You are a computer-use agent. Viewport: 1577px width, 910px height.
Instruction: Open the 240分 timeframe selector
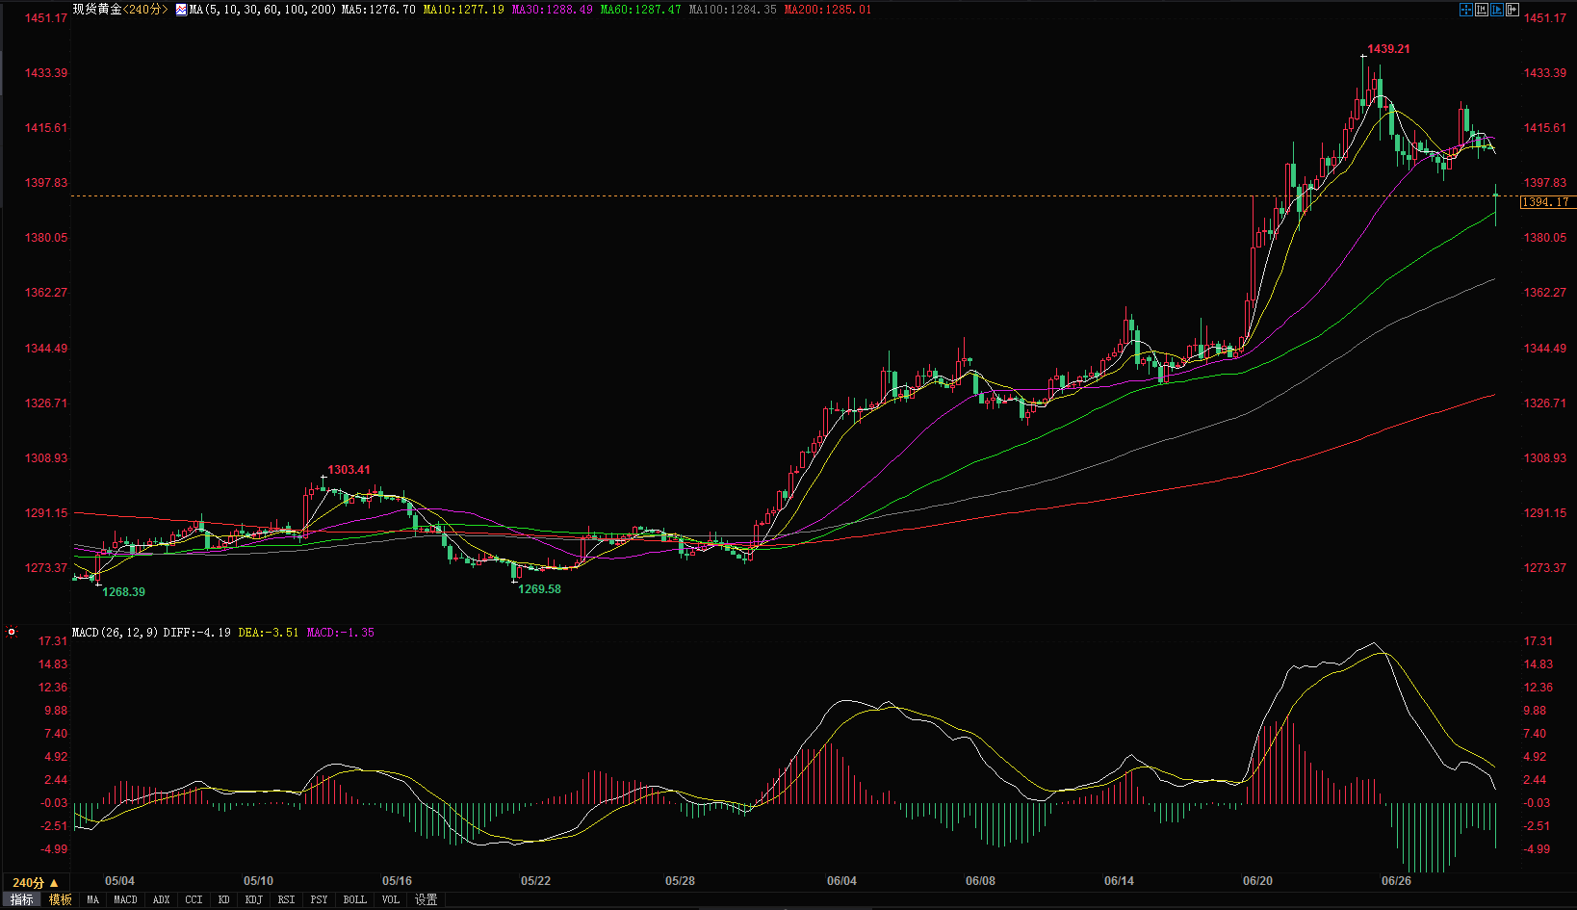tap(35, 882)
